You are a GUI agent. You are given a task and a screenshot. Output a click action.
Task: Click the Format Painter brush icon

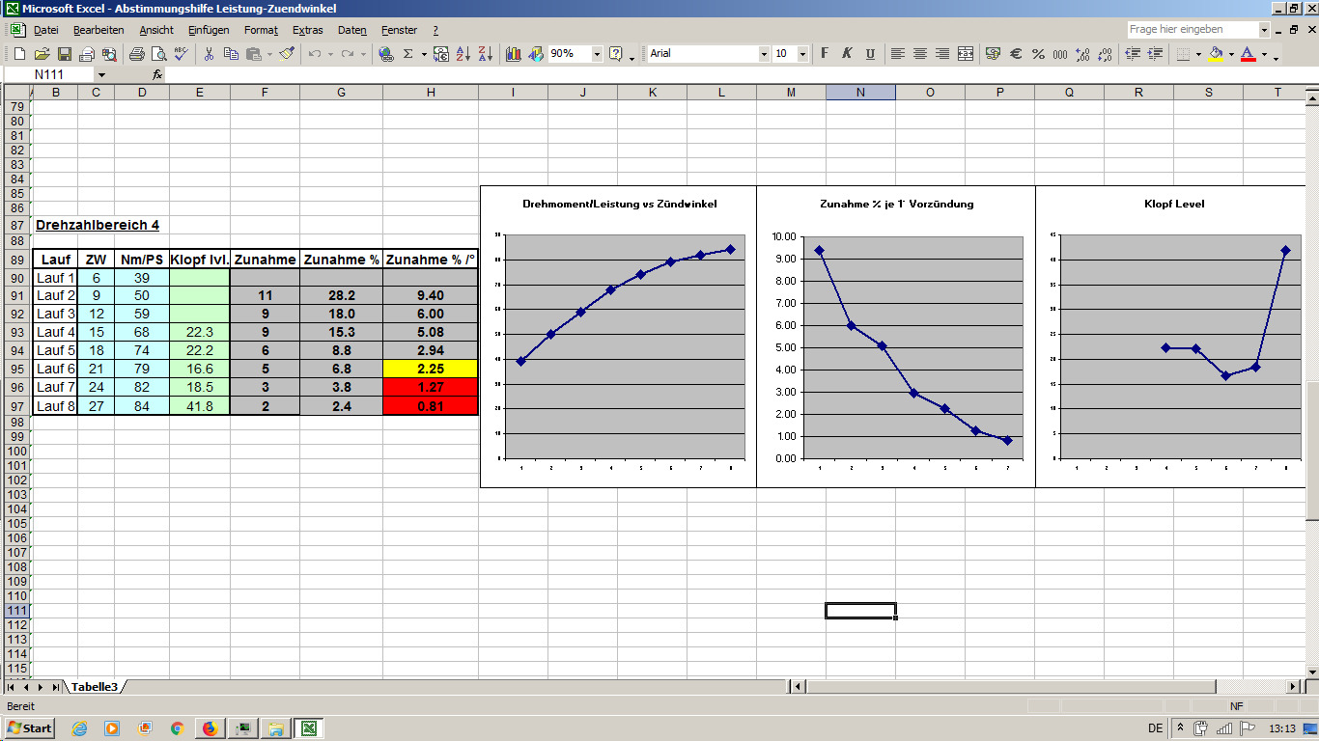(x=287, y=54)
